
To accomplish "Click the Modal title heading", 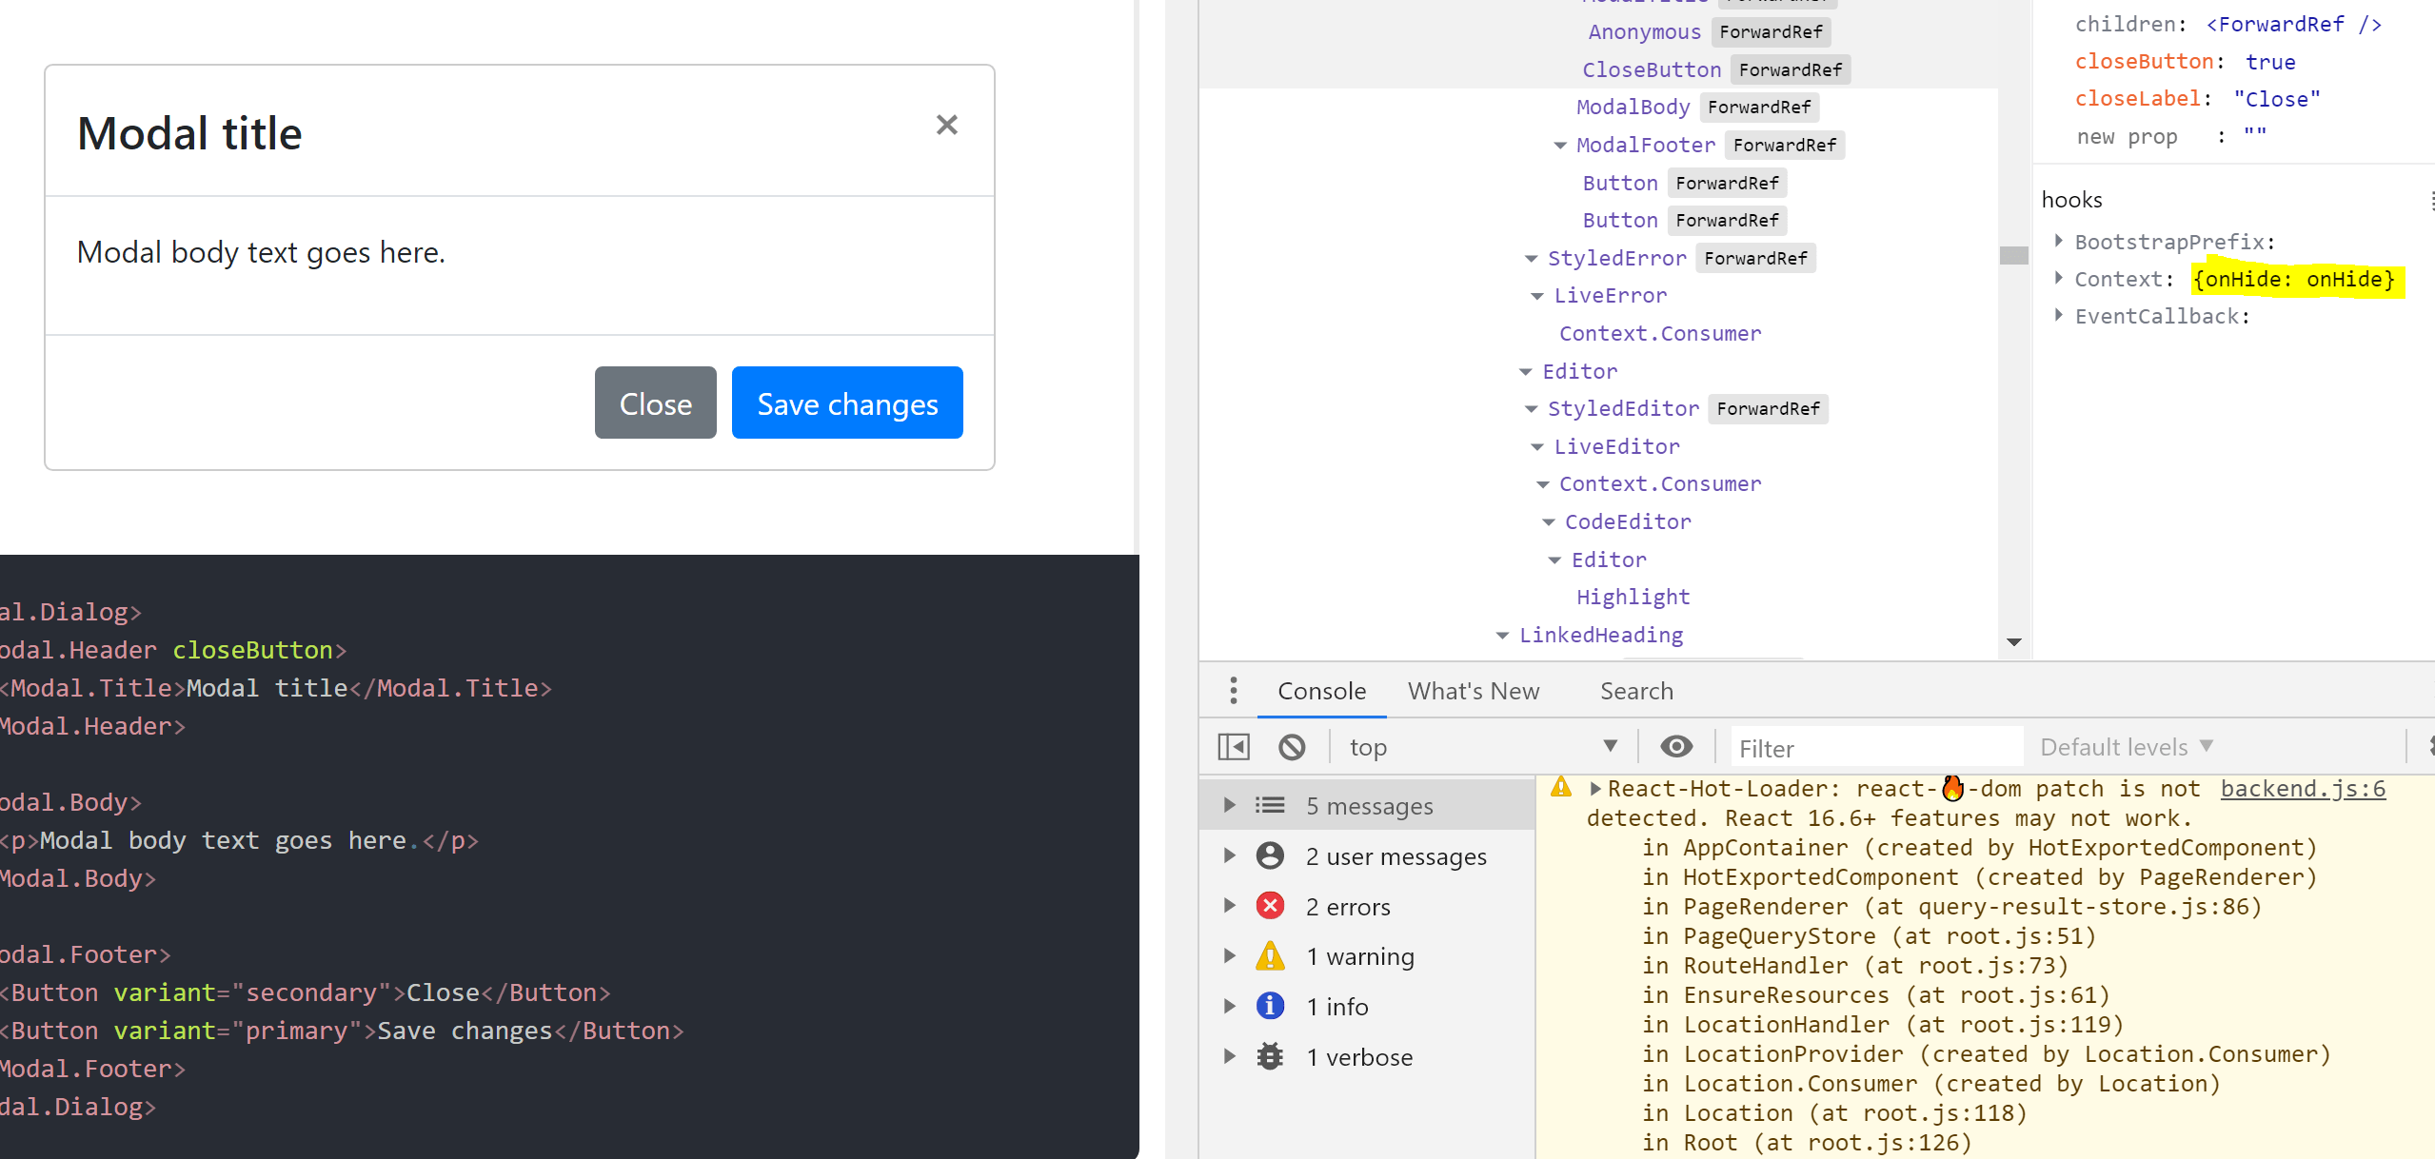I will tap(189, 132).
